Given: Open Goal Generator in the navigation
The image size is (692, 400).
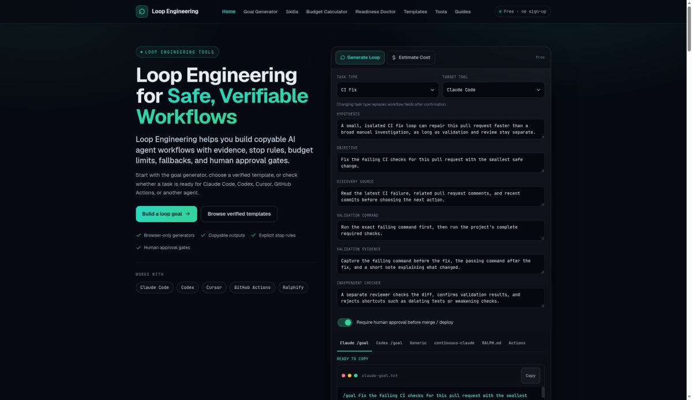Looking at the screenshot, I should click(261, 12).
